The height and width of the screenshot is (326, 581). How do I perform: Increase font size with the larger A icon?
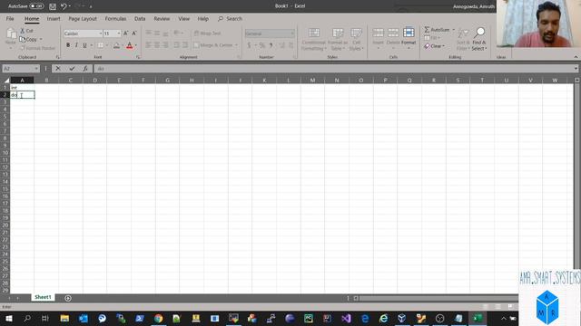pyautogui.click(x=125, y=34)
